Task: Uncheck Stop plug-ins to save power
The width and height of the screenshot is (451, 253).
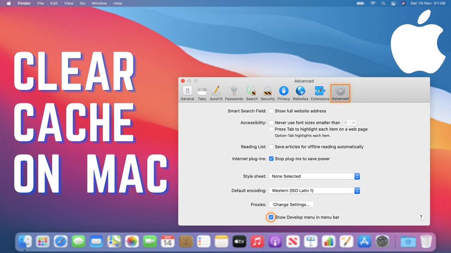Action: pos(271,158)
